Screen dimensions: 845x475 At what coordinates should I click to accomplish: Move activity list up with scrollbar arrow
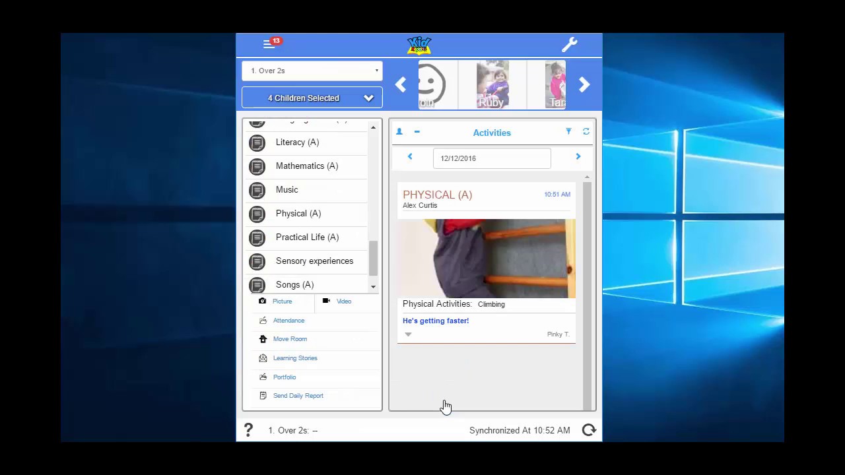(x=373, y=127)
